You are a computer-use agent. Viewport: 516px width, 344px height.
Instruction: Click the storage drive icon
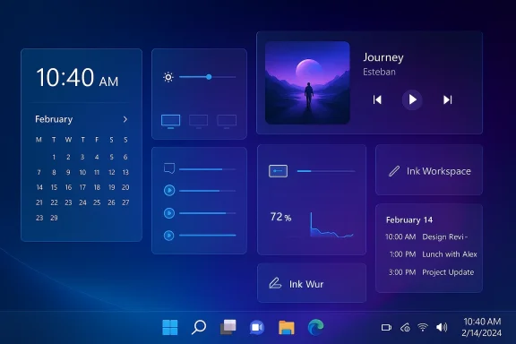[x=278, y=171]
